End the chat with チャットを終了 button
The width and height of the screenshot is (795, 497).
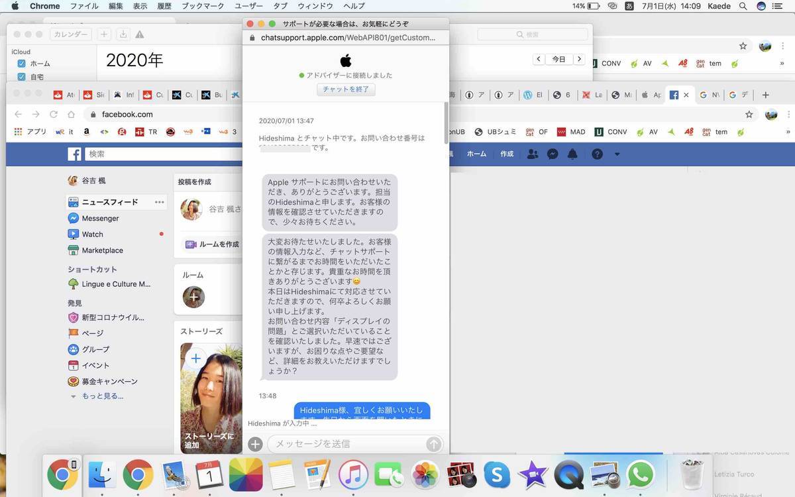346,89
